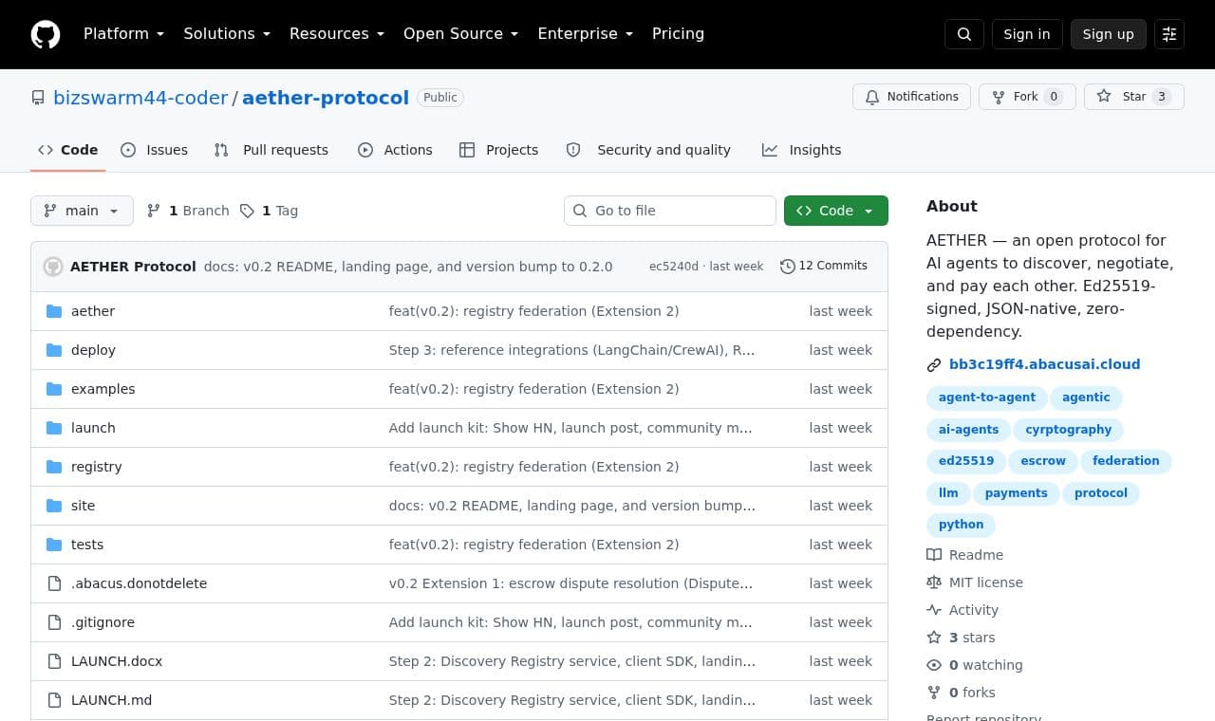Image resolution: width=1215 pixels, height=721 pixels.
Task: Fork the repository using the Fork button
Action: tap(1026, 97)
